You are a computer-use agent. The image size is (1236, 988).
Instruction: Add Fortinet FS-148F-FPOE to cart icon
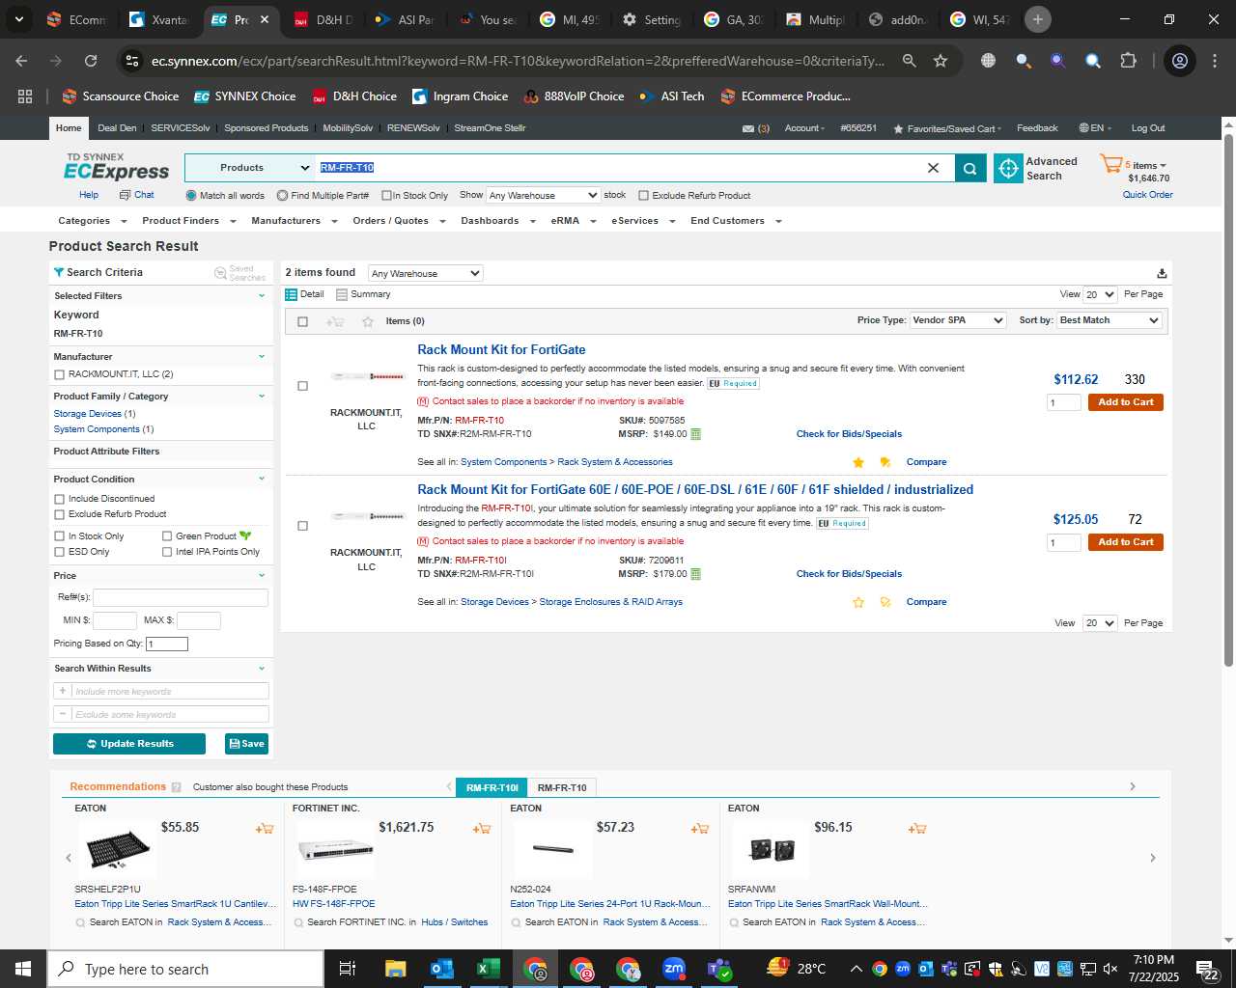coord(482,828)
